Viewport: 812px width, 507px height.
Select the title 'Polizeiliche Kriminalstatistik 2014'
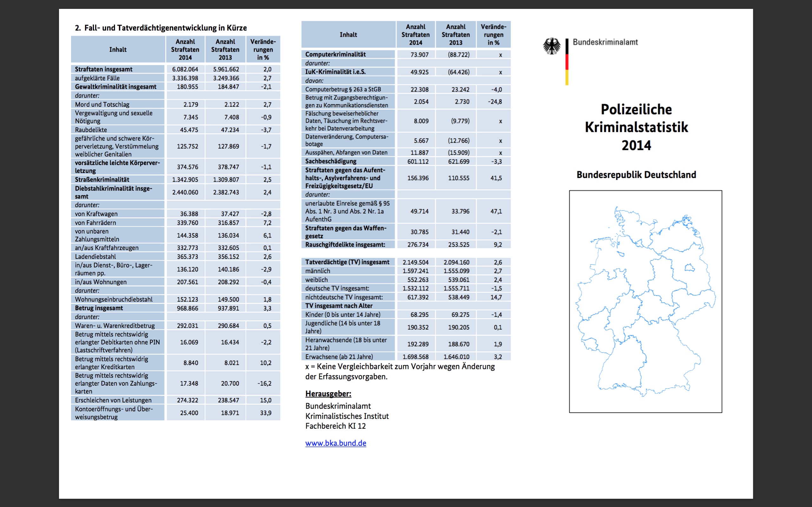click(x=636, y=127)
